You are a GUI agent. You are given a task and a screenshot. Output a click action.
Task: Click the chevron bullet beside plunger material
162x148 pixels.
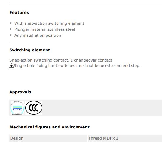pyautogui.click(x=11, y=29)
